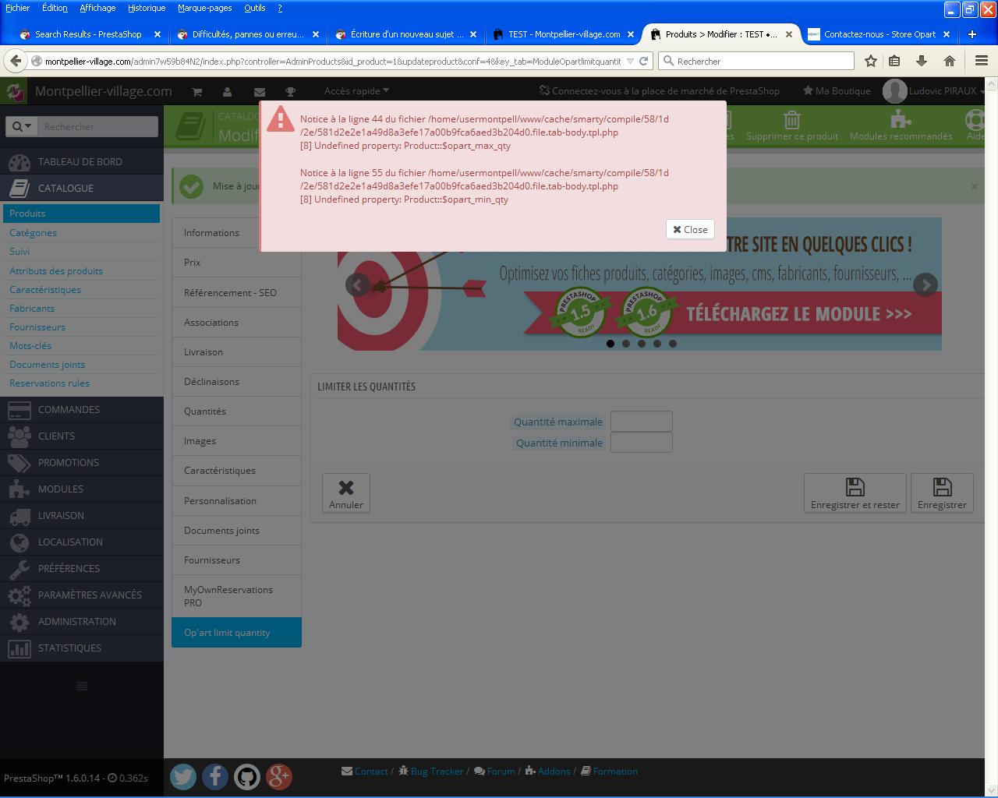The width and height of the screenshot is (998, 798).
Task: Click the browser address bar URL
Action: 333,61
